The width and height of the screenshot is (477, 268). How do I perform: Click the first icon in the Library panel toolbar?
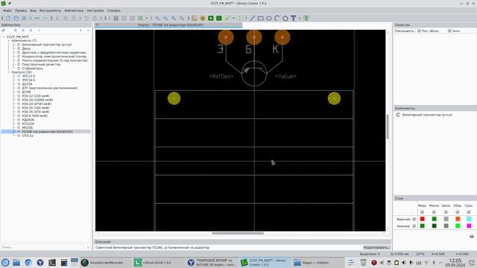4,31
